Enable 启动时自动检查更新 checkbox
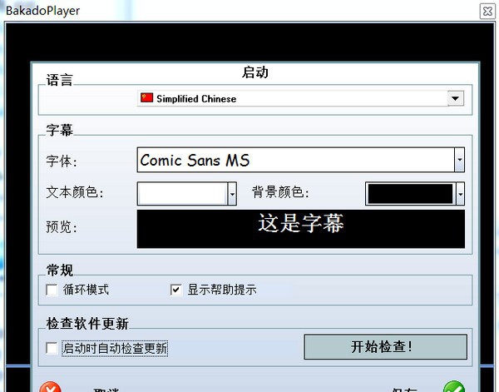Image resolution: width=499 pixels, height=392 pixels. point(52,348)
